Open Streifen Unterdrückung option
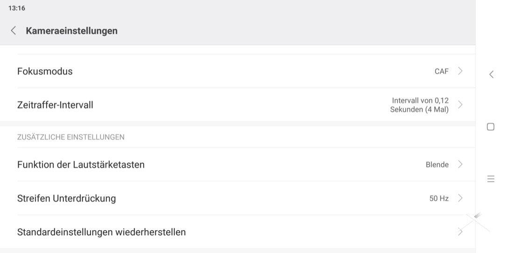This screenshot has width=506, height=253. pos(67,198)
